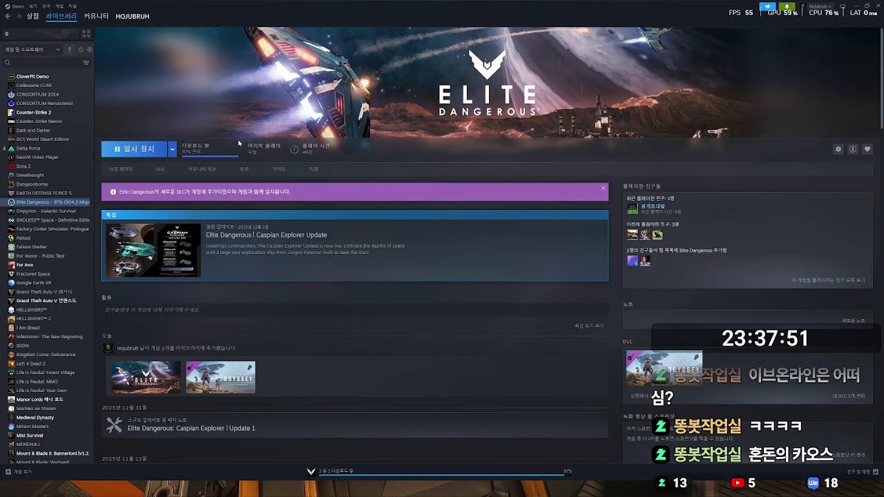Image resolution: width=884 pixels, height=497 pixels.
Task: Select Kingdom Come: Deliverance in library
Action: tap(46, 355)
